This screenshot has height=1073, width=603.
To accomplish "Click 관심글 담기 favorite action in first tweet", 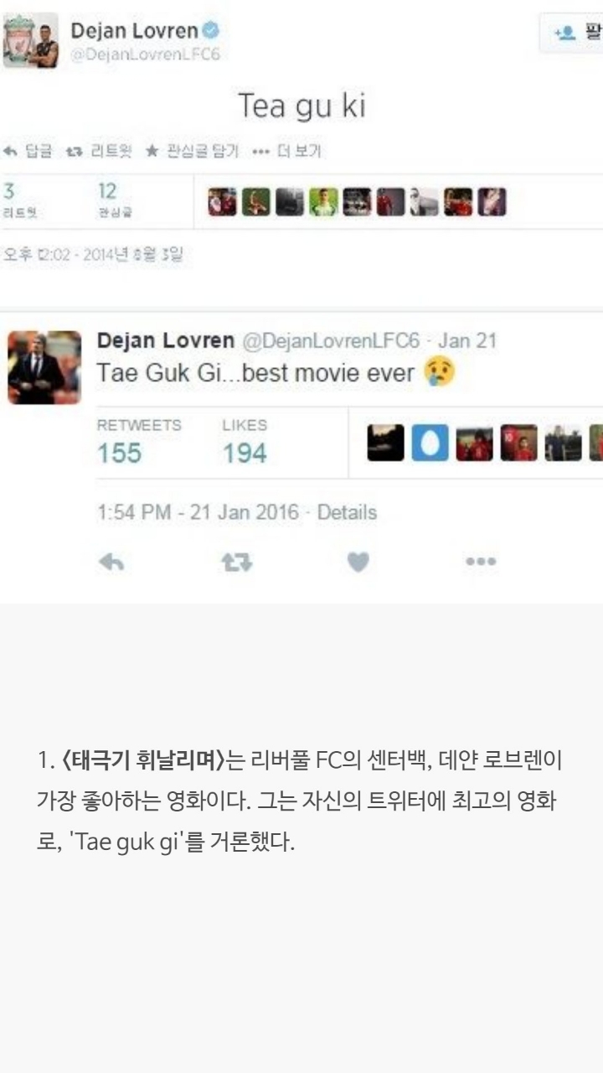I will tap(192, 151).
